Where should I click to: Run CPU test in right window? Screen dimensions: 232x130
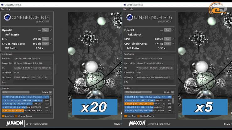tap(168, 39)
